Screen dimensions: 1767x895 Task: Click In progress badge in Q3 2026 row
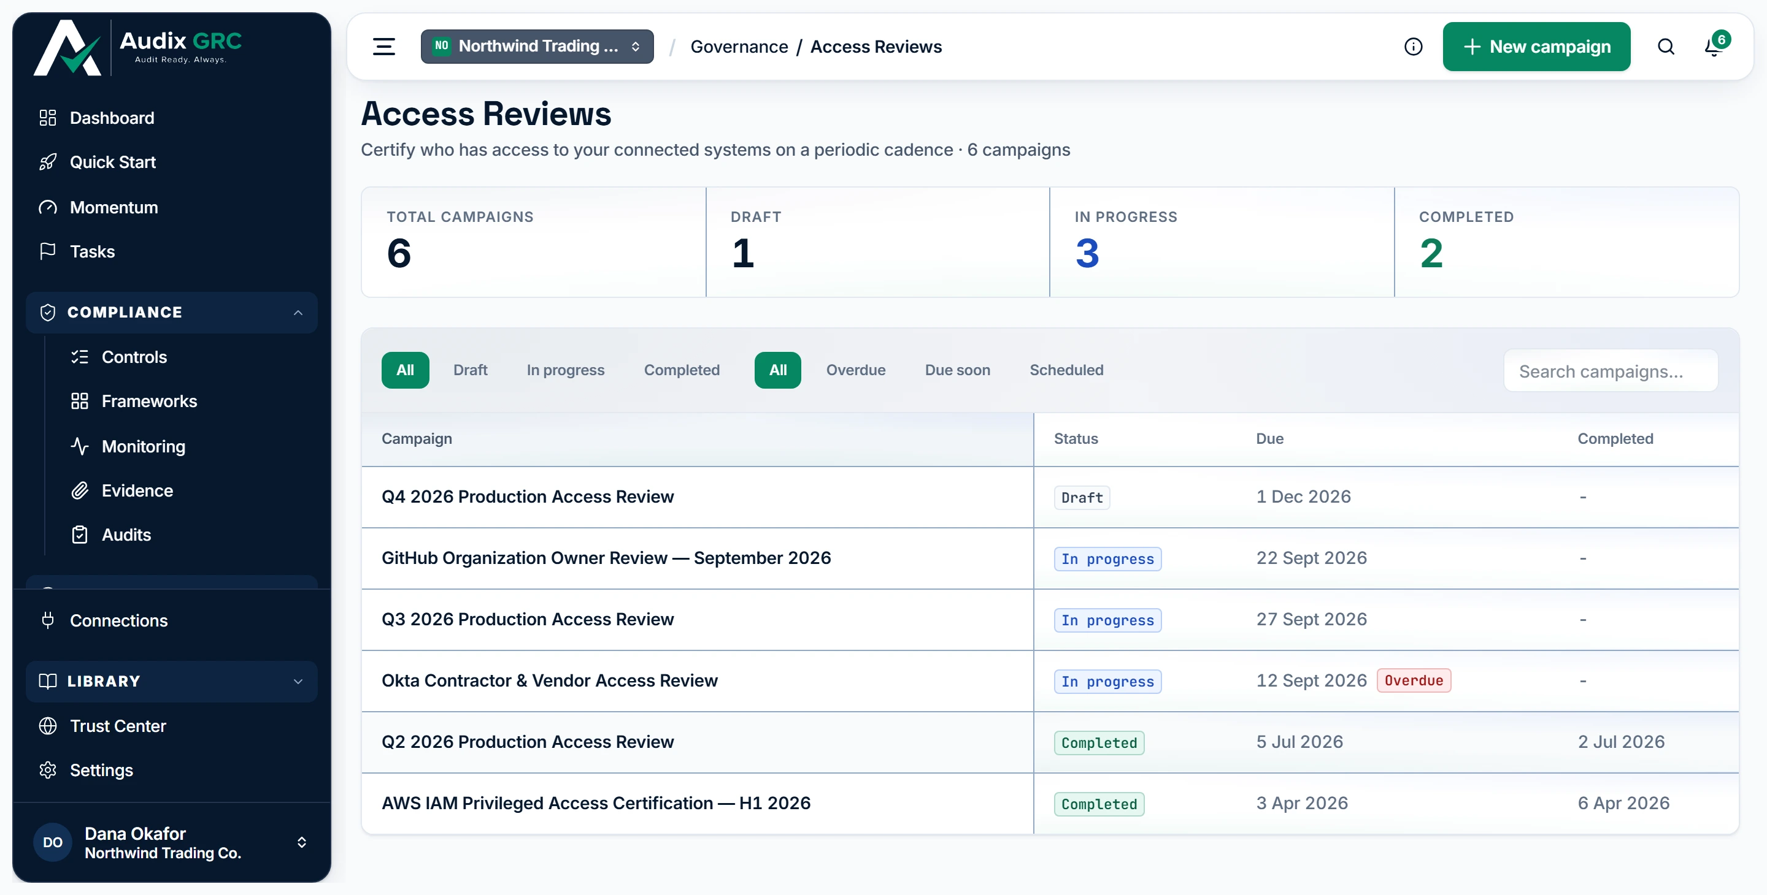(1108, 620)
